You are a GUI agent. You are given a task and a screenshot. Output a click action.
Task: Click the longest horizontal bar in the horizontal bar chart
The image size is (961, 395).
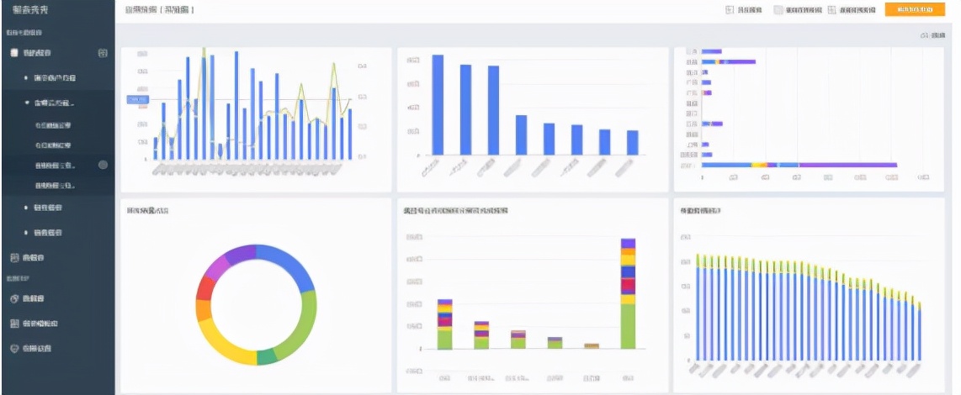pos(799,165)
